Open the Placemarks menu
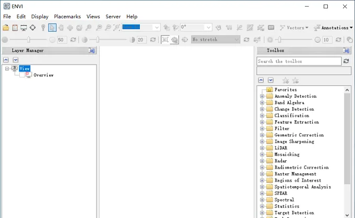Screen dimensions: 355x218 pyautogui.click(x=67, y=17)
